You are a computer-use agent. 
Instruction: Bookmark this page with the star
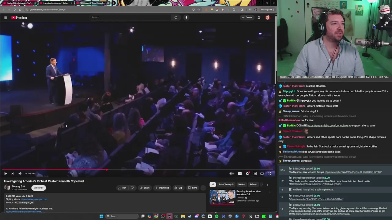(x=198, y=9)
